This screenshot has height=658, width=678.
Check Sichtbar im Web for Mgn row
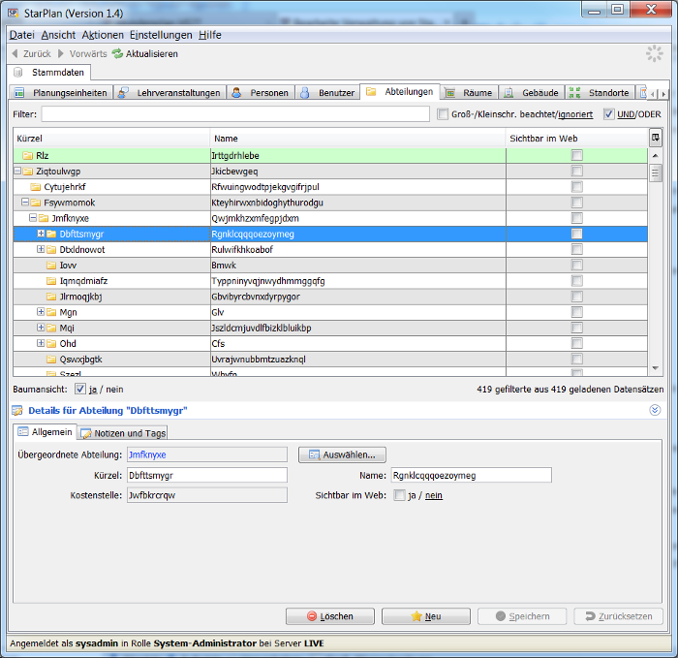point(577,312)
